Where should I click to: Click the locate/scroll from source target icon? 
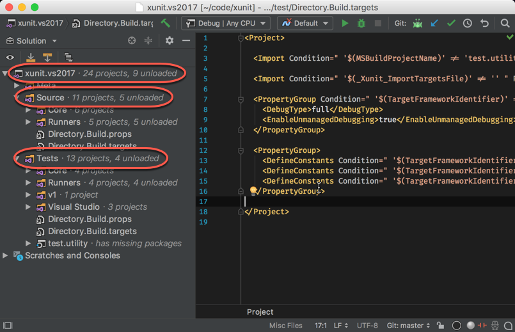point(132,40)
